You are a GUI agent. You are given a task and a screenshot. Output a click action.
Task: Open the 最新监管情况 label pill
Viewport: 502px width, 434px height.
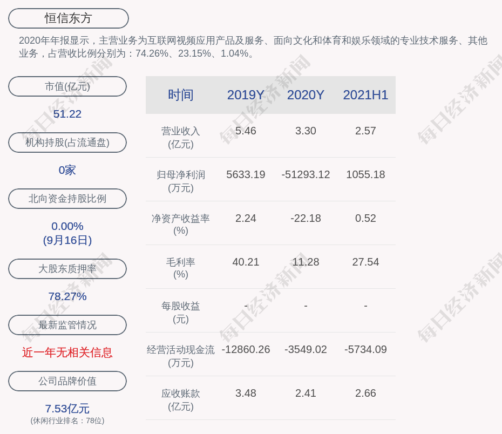(67, 325)
